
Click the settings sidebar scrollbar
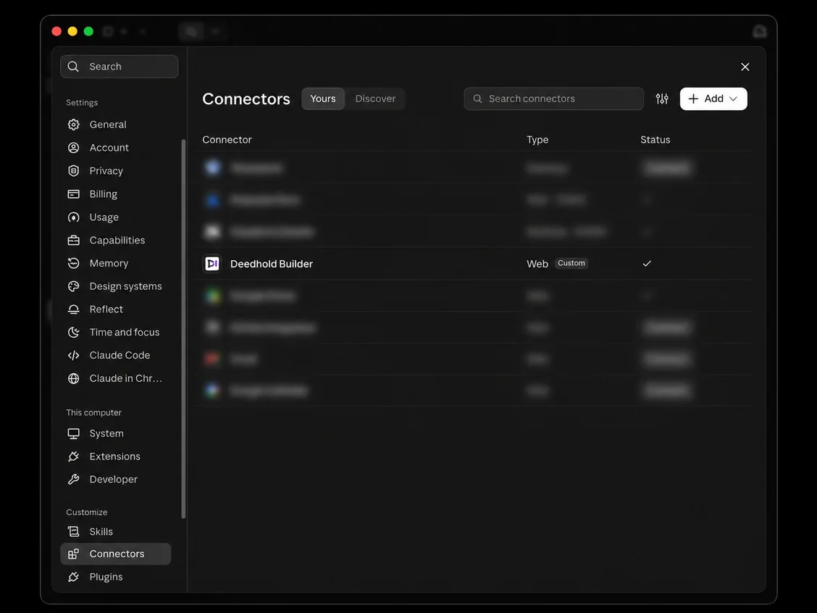(183, 329)
